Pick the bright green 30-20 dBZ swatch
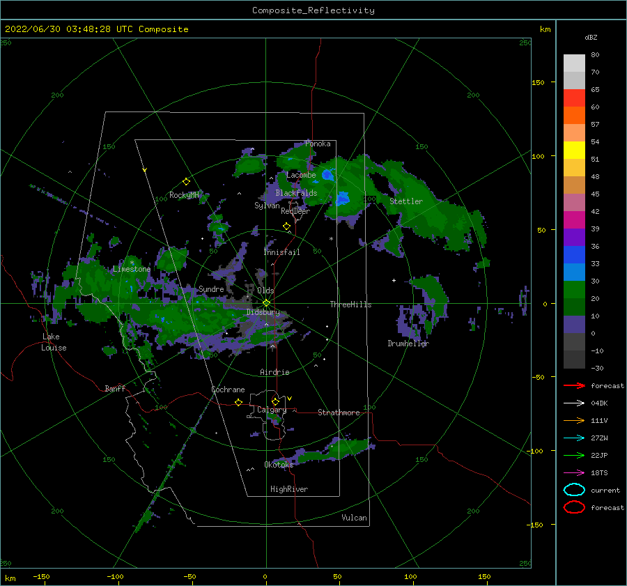Screen dimensions: 627x586 [574, 290]
